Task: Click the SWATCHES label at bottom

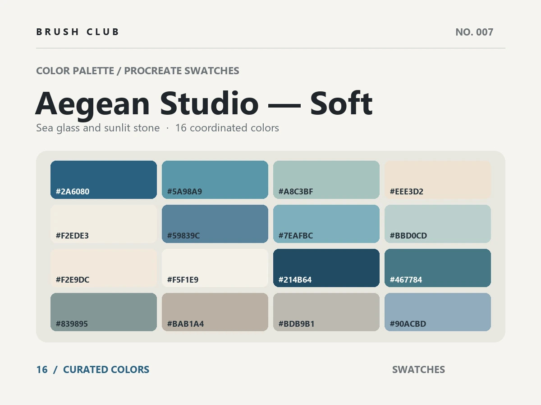Action: [418, 369]
